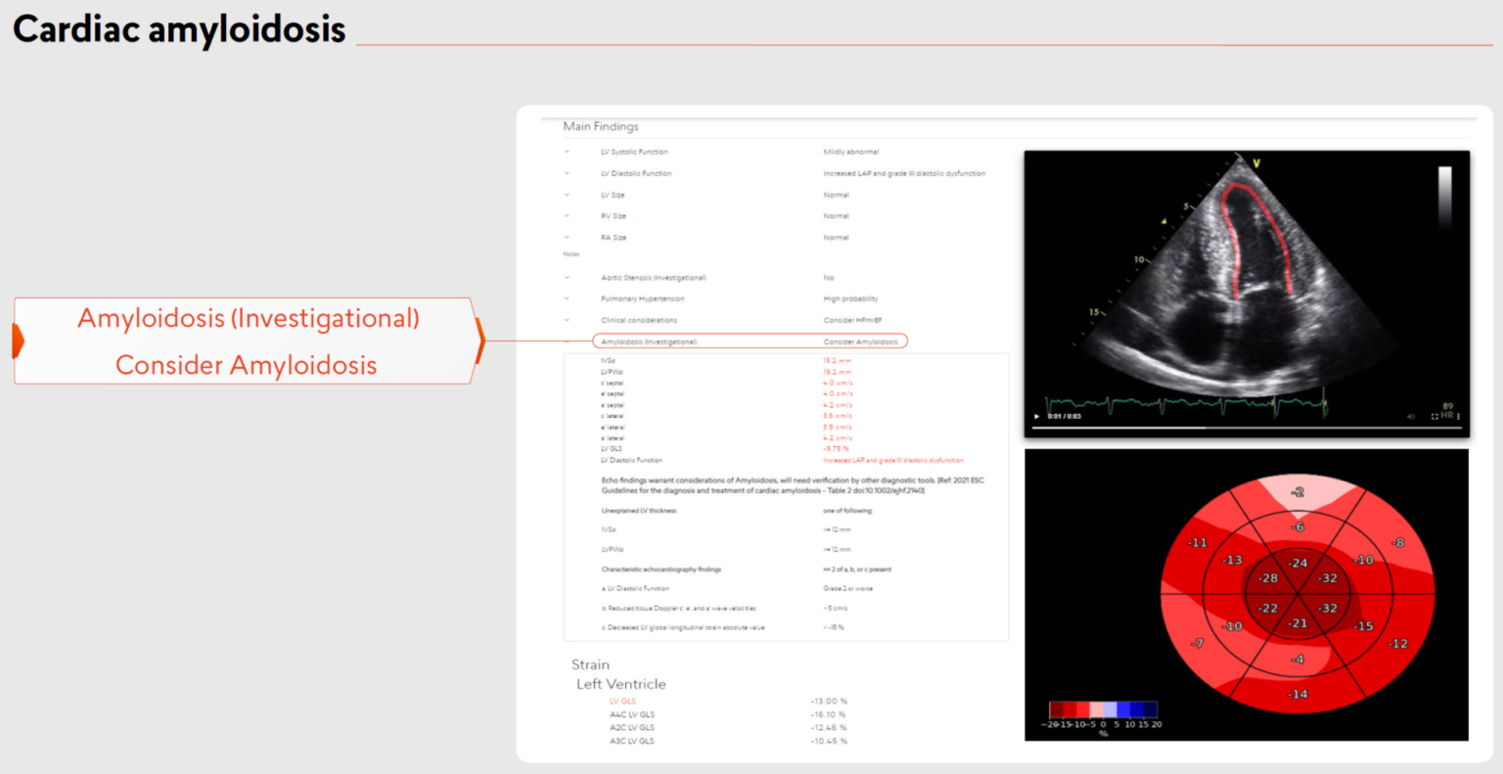This screenshot has width=1503, height=774.
Task: Expand Aortic Stenosis (Investigational) chevron
Action: [567, 278]
